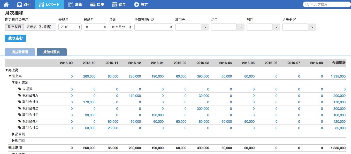Viewport: 351px width, 154px height.
Task: Open the 月数 dropdown showing 12ヶ月分
Action: (121, 27)
